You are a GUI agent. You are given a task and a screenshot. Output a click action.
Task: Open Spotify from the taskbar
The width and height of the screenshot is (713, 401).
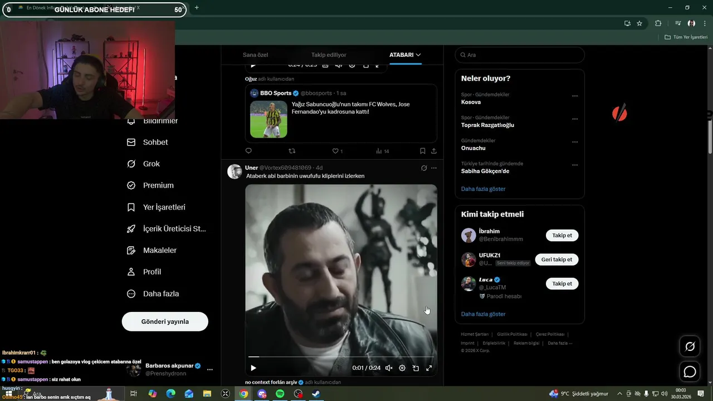(280, 394)
